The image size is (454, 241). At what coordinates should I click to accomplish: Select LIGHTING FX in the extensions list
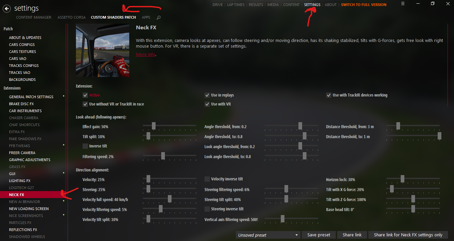click(x=20, y=181)
